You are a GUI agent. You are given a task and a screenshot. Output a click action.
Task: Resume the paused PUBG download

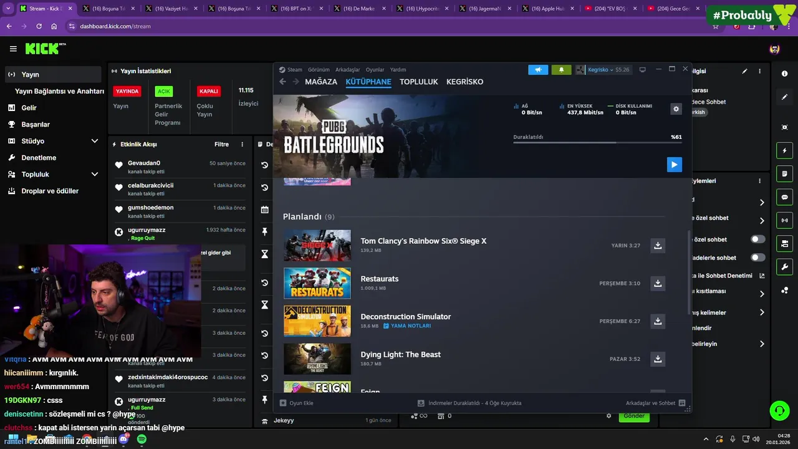click(674, 165)
